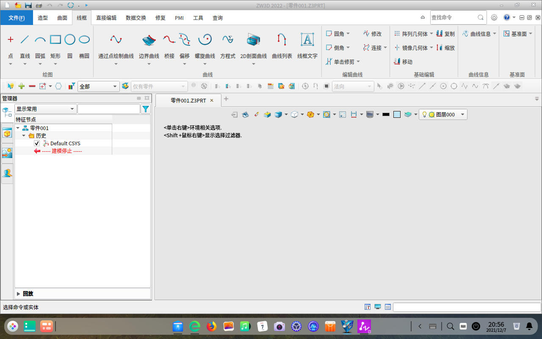Image resolution: width=542 pixels, height=339 pixels.
Task: Pick the light-blue background color swatch on view toolbar
Action: tap(397, 114)
